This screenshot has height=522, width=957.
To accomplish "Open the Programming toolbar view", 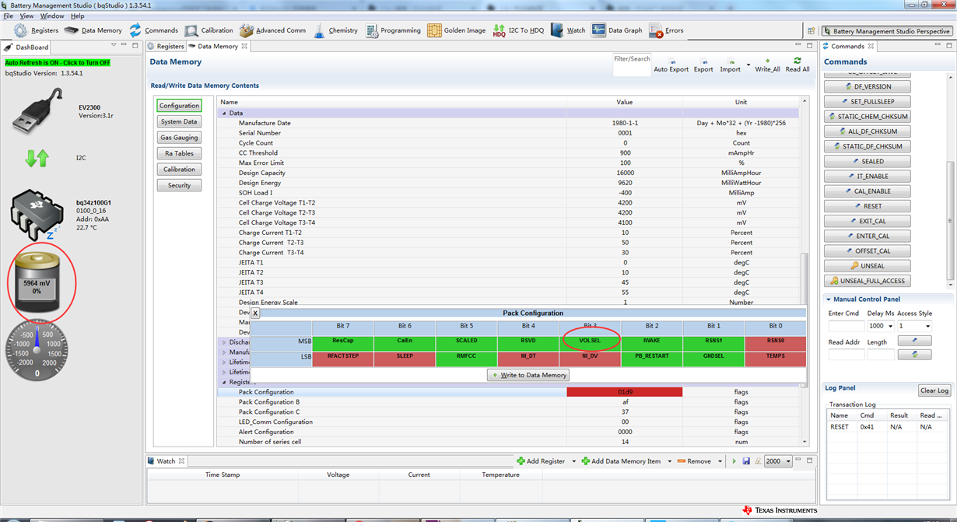I will click(393, 30).
